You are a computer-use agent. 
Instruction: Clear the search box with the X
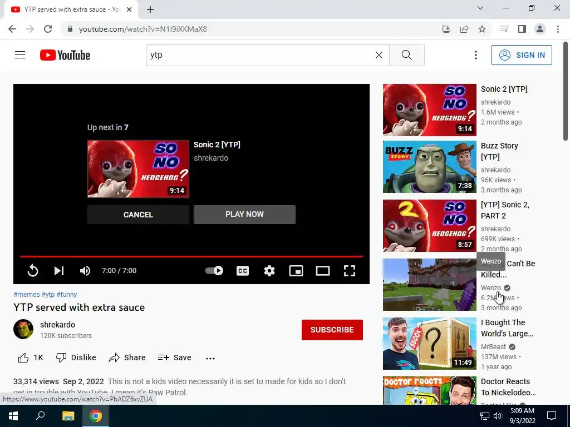pyautogui.click(x=379, y=55)
